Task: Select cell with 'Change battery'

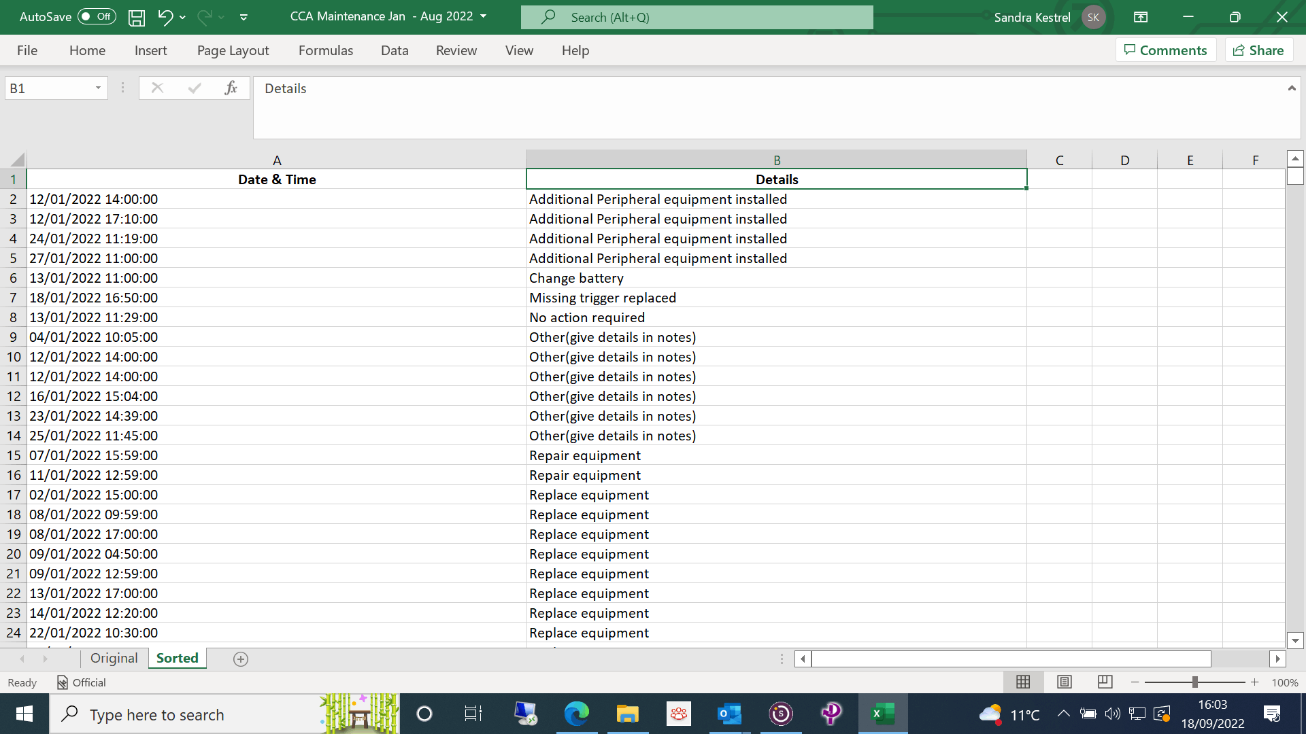Action: pos(776,278)
